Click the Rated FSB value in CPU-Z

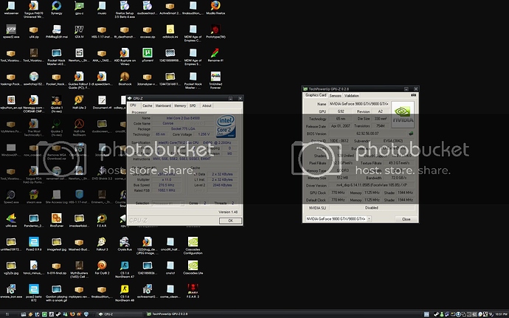166,190
